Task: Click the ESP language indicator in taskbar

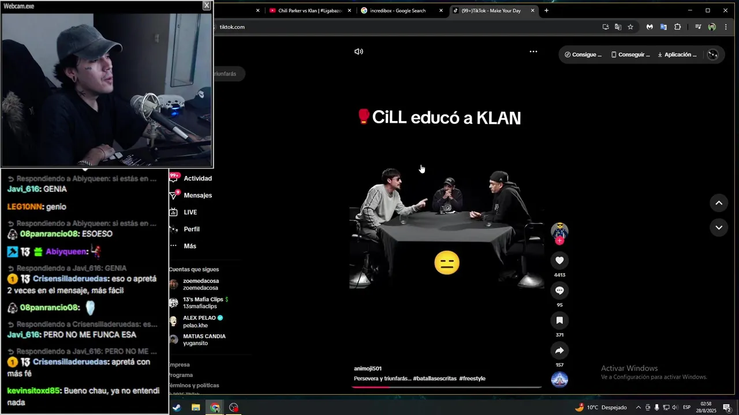Action: (686, 408)
